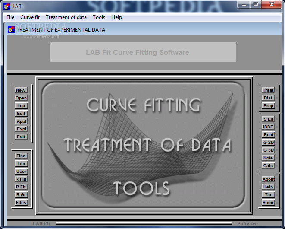Open the Libr library button
The image size is (285, 229).
pyautogui.click(x=21, y=164)
